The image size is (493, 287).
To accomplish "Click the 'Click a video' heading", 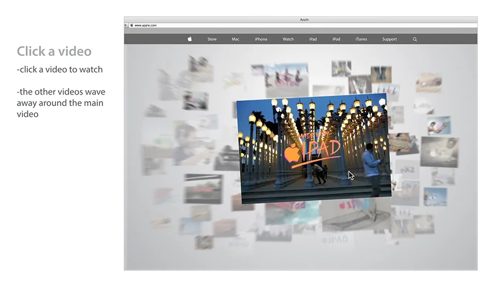I will coord(54,51).
